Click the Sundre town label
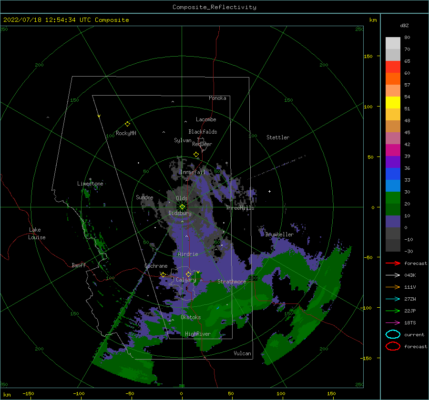 click(144, 197)
